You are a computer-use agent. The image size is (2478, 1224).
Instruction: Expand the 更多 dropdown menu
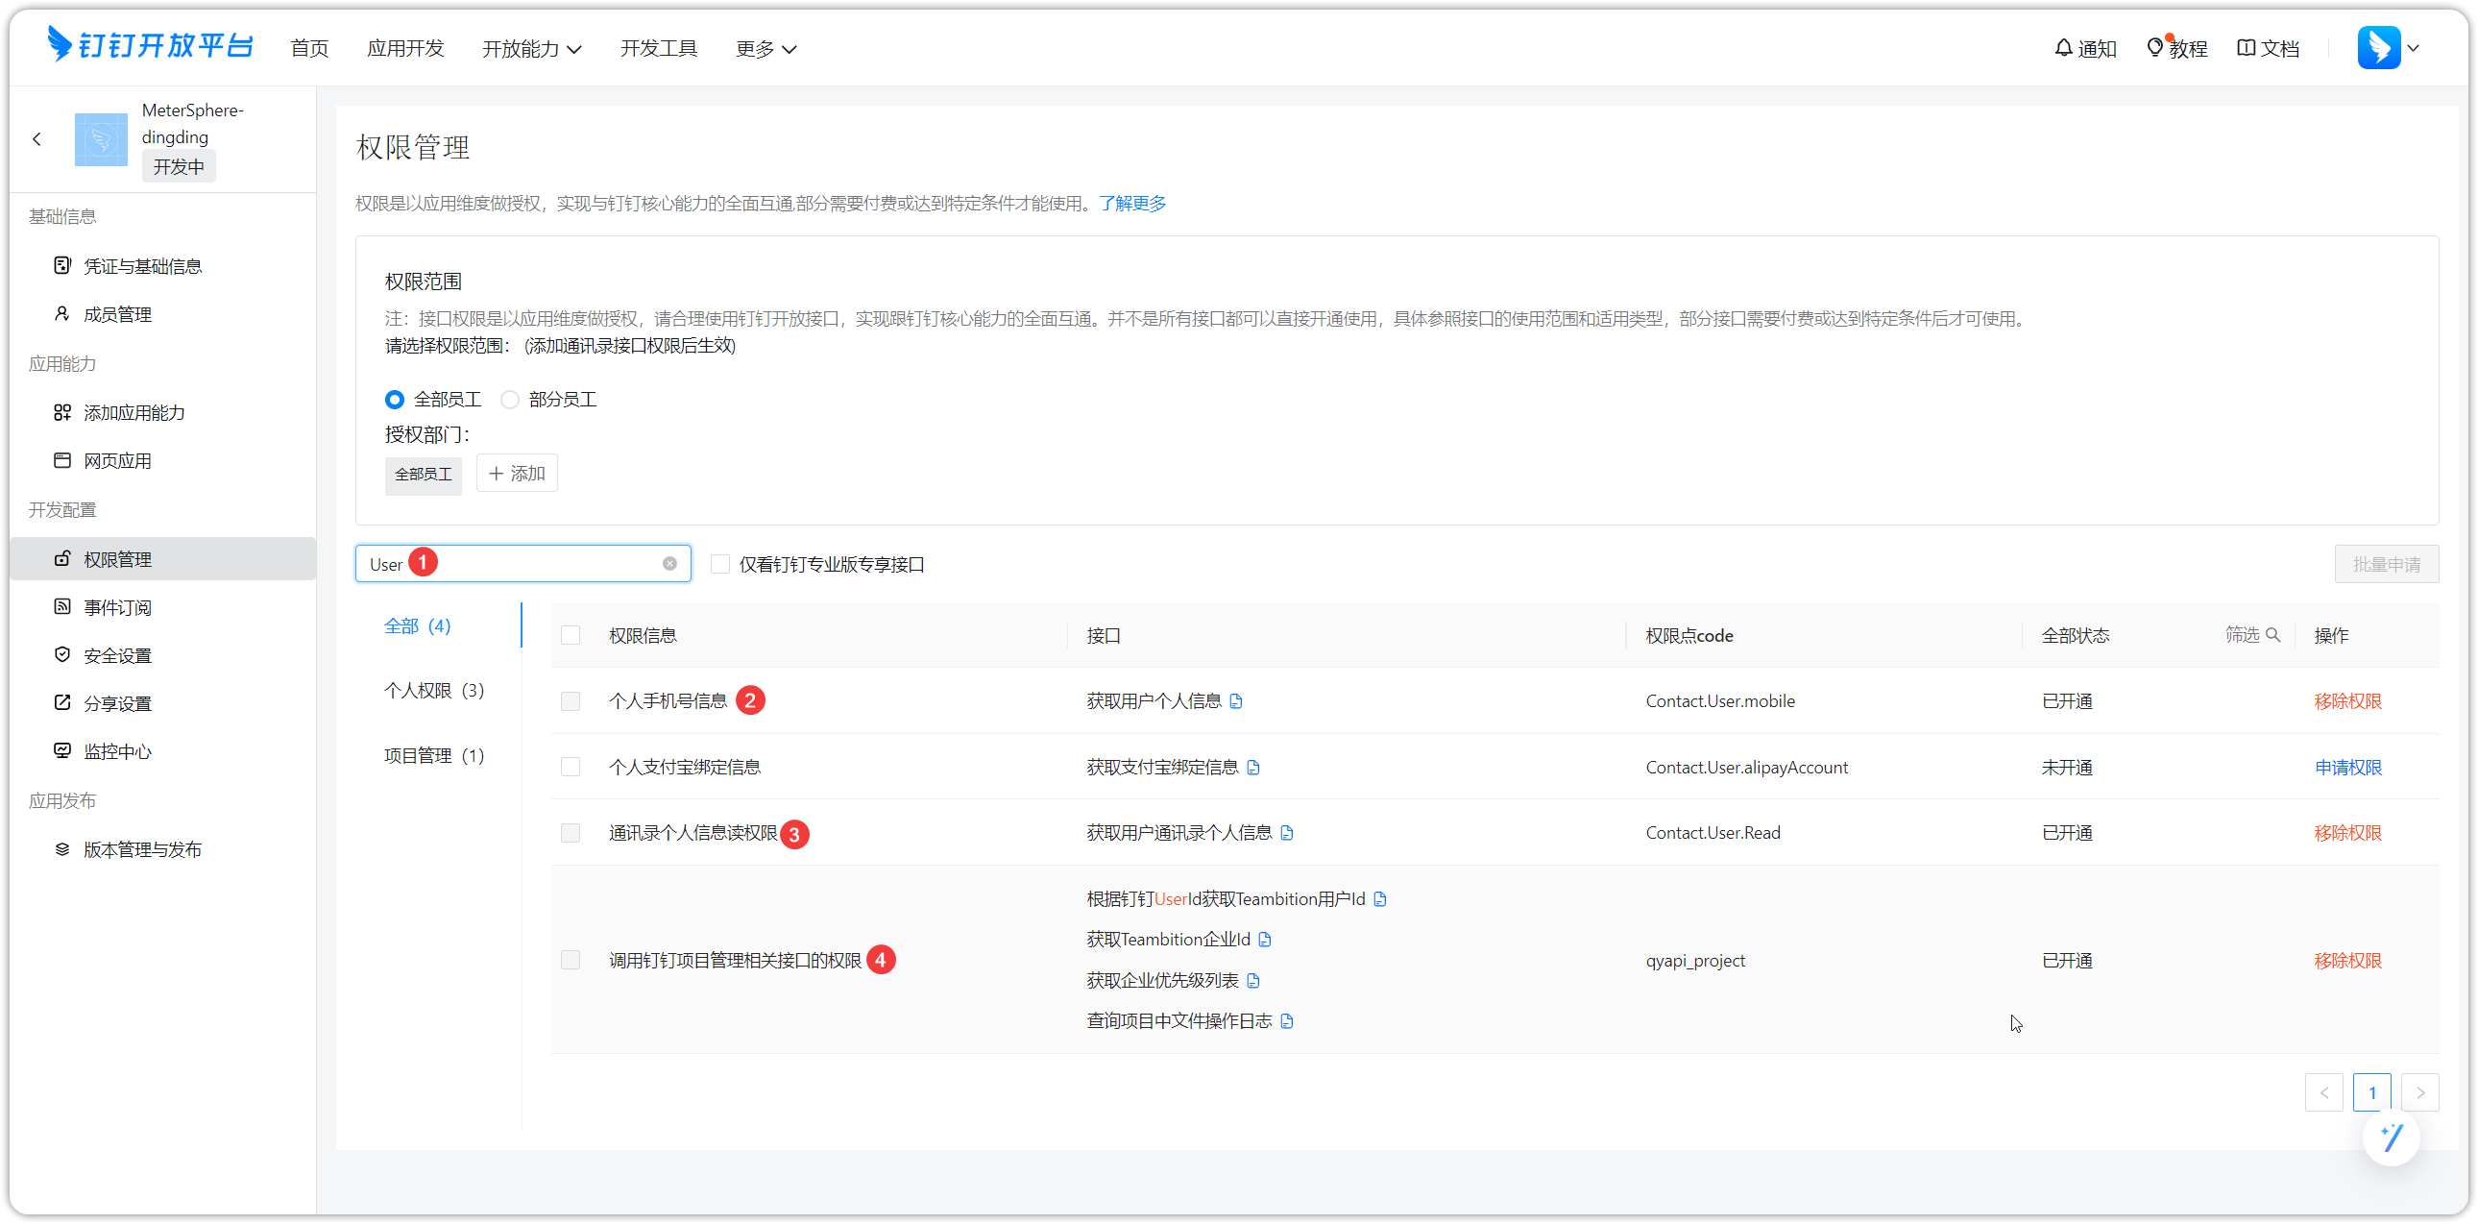coord(765,48)
